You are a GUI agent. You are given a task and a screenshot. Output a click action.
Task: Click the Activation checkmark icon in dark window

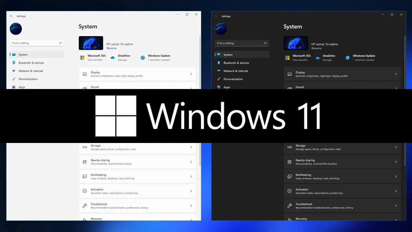coord(289,191)
